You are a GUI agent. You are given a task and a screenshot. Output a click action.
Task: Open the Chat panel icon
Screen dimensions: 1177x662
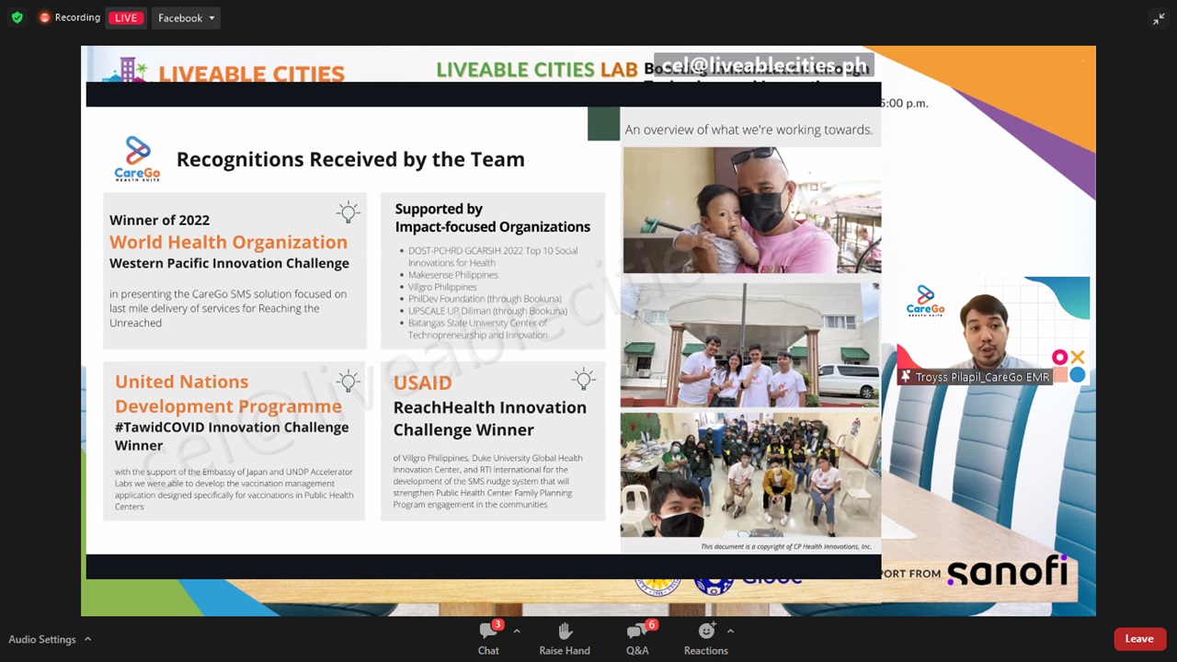[488, 632]
